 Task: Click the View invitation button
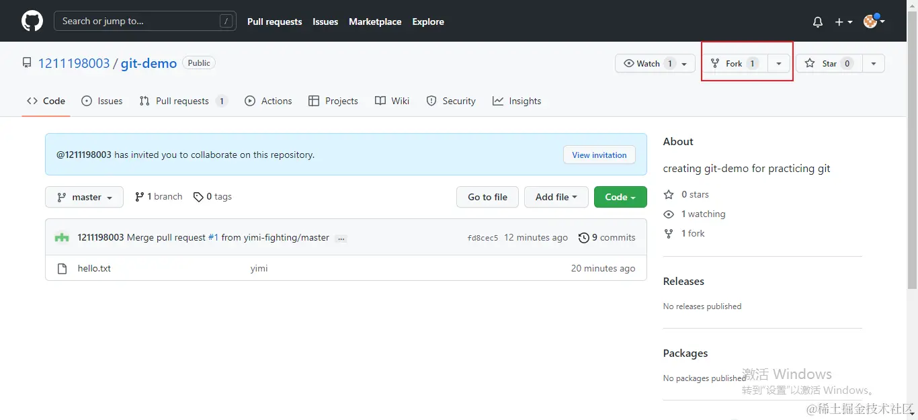coord(599,155)
